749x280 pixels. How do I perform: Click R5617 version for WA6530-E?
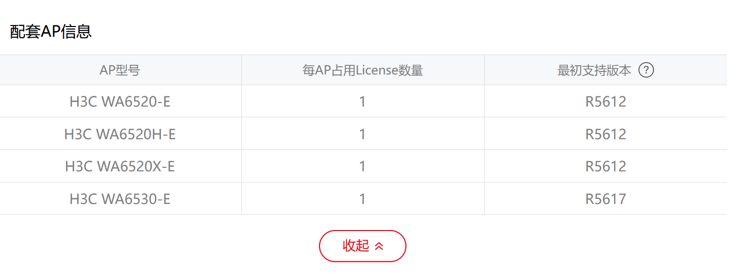606,199
